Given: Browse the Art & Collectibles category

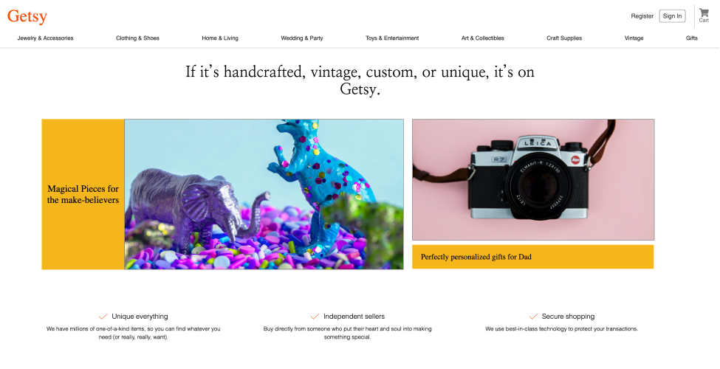Looking at the screenshot, I should click(x=483, y=38).
